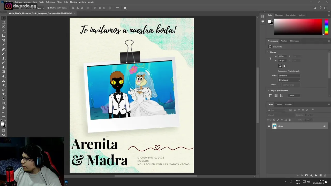This screenshot has width=331, height=186.
Task: Open the Properties panel flyout menu
Action: (x=329, y=41)
